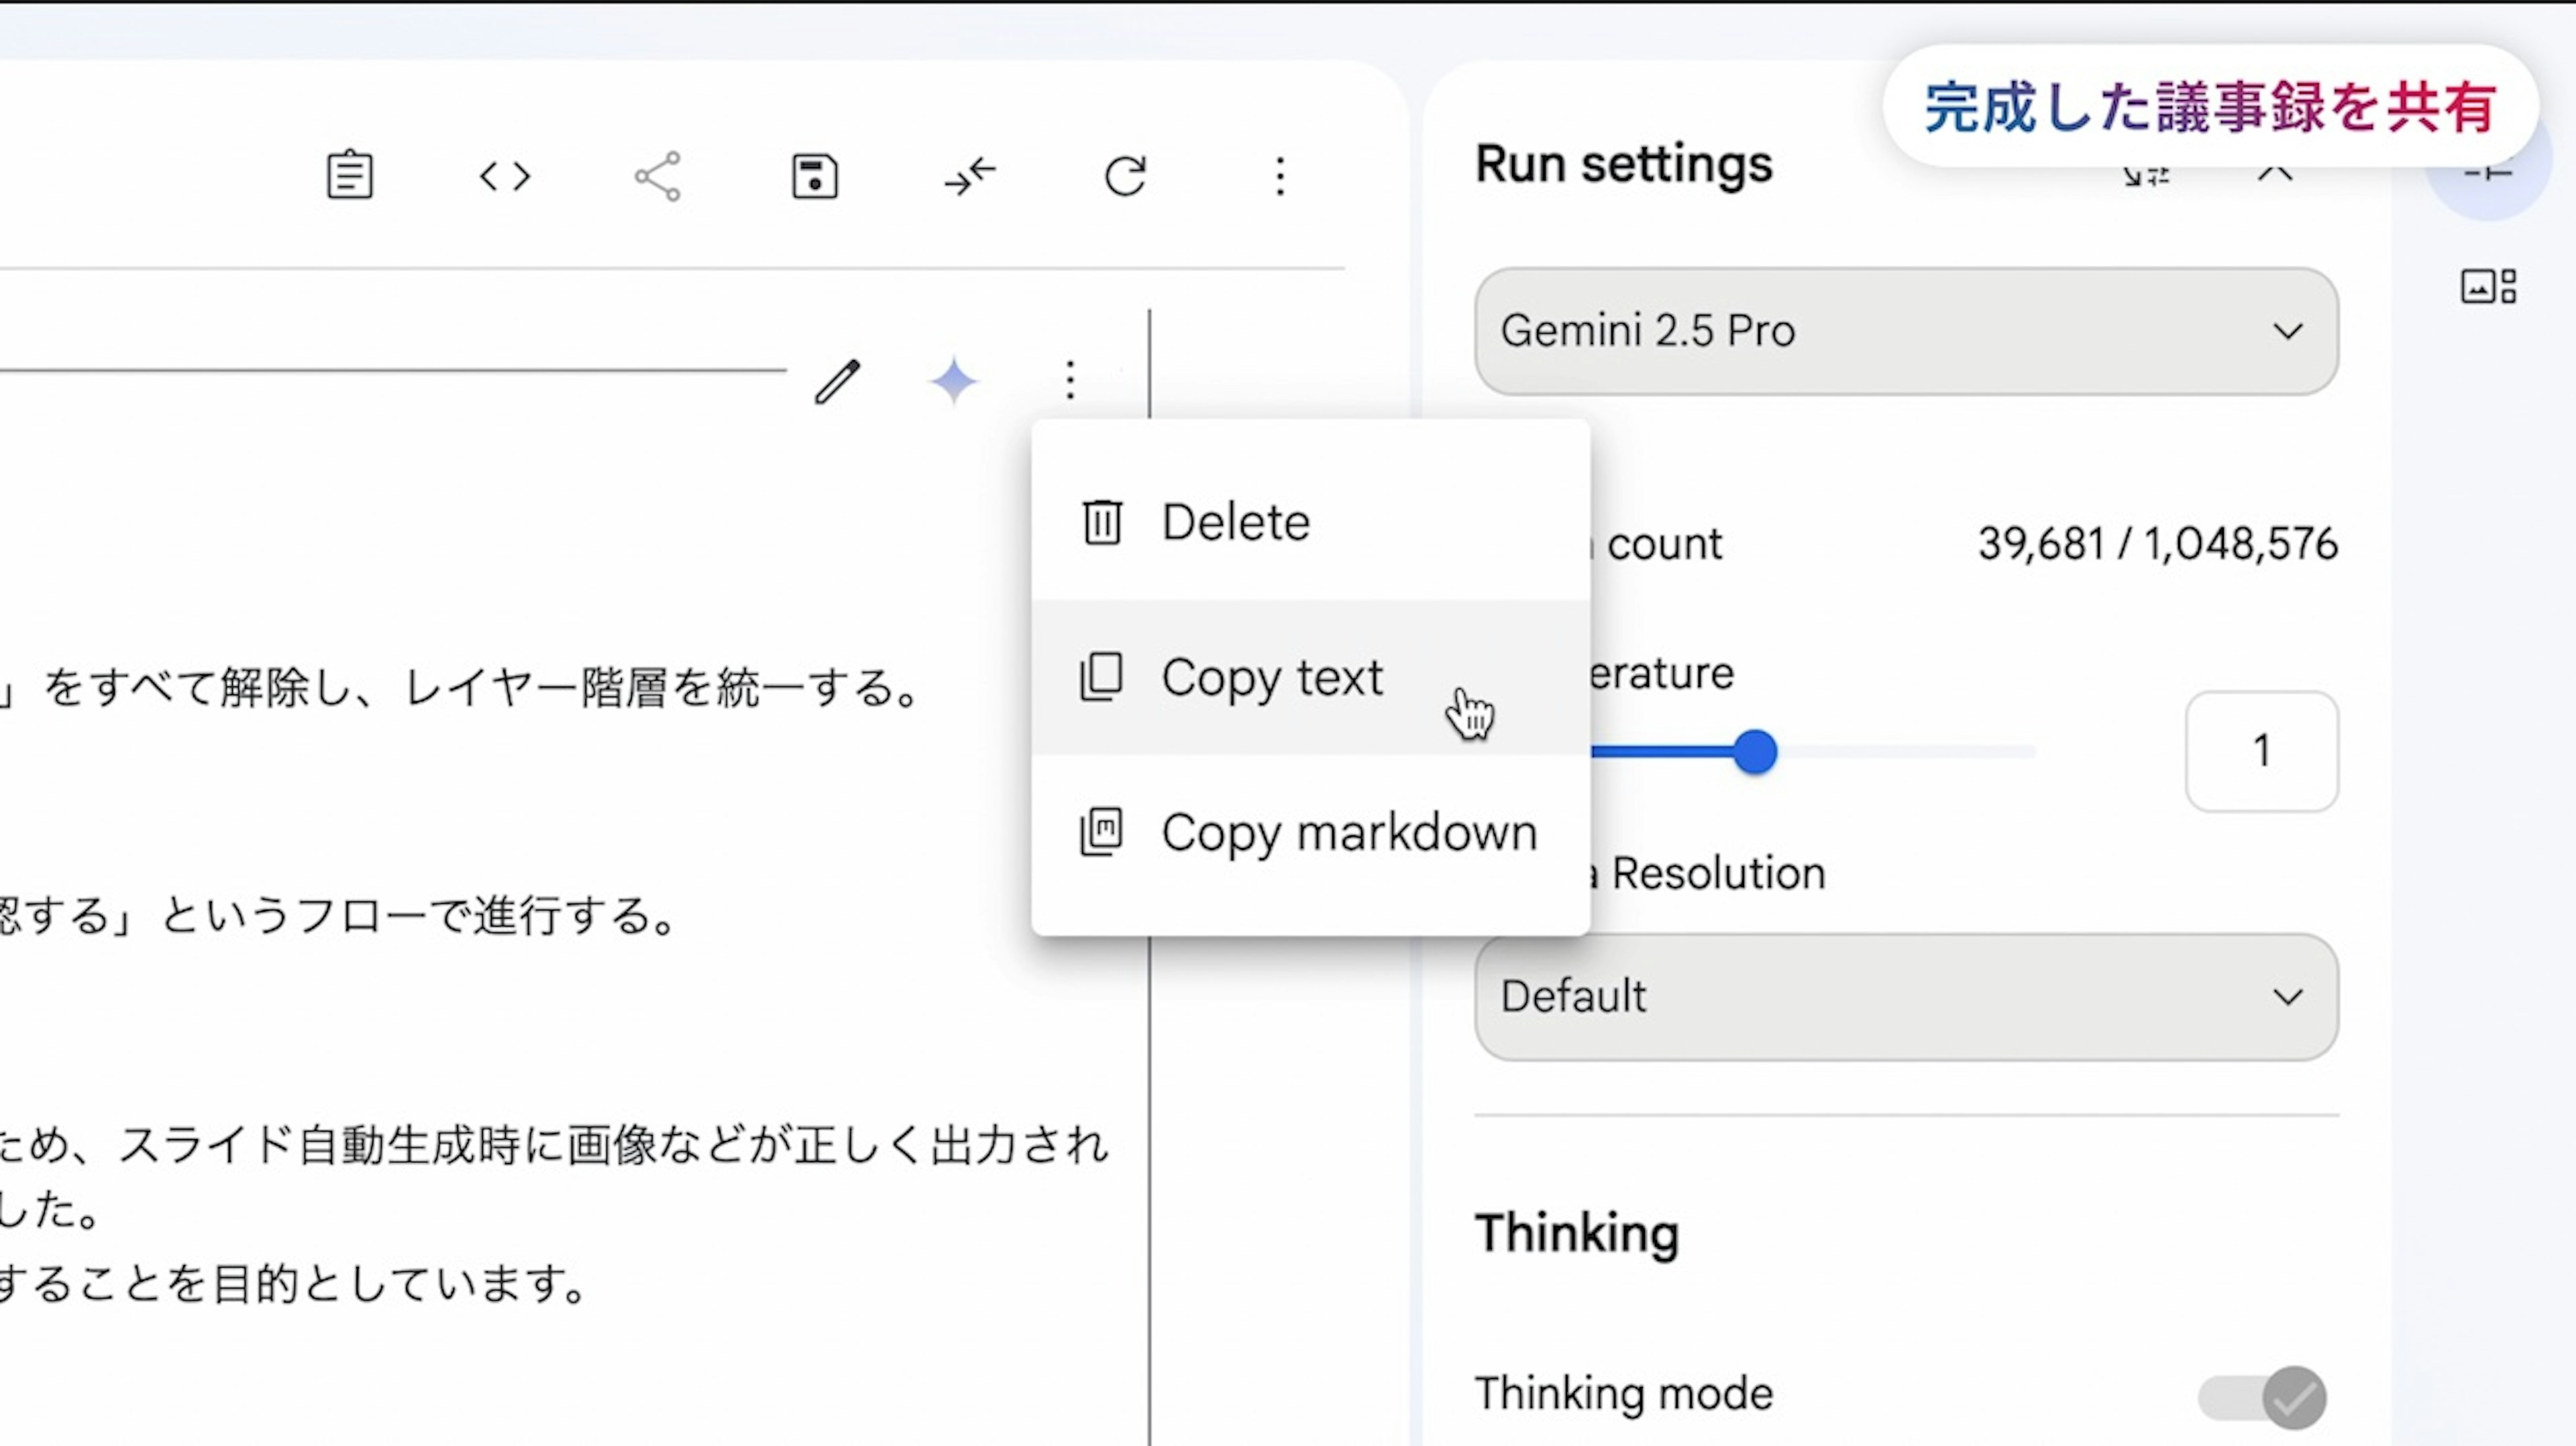Click the system instructions clipboard icon

[349, 176]
